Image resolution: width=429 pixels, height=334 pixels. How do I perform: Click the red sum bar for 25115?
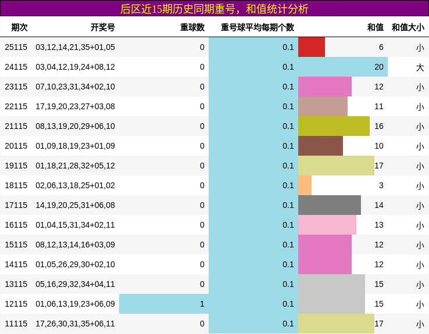(x=312, y=47)
